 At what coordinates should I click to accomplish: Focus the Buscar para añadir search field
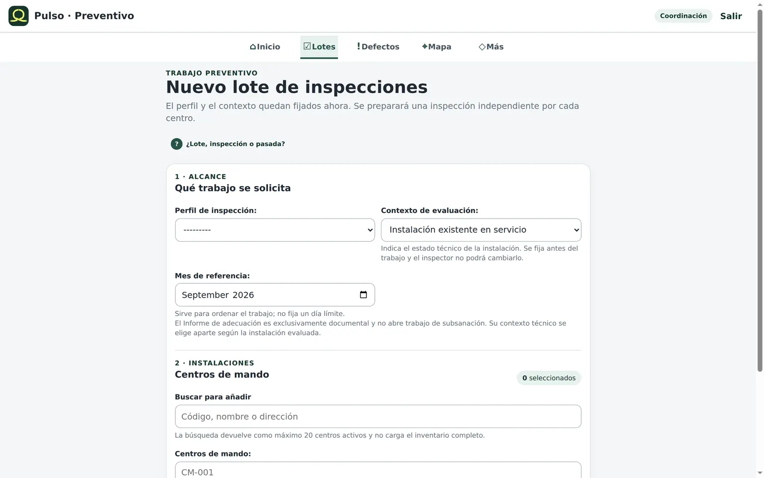pos(378,416)
